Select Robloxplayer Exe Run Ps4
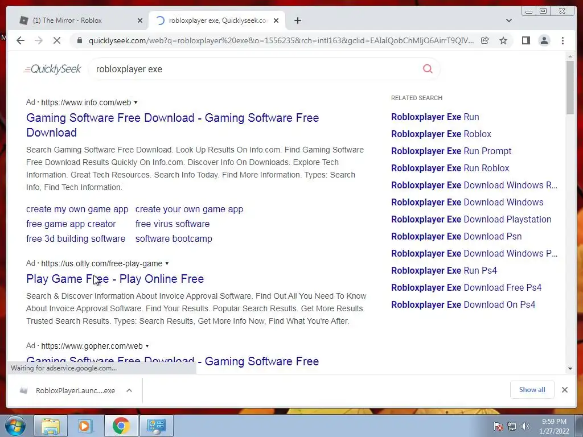This screenshot has width=583, height=437. (x=444, y=271)
